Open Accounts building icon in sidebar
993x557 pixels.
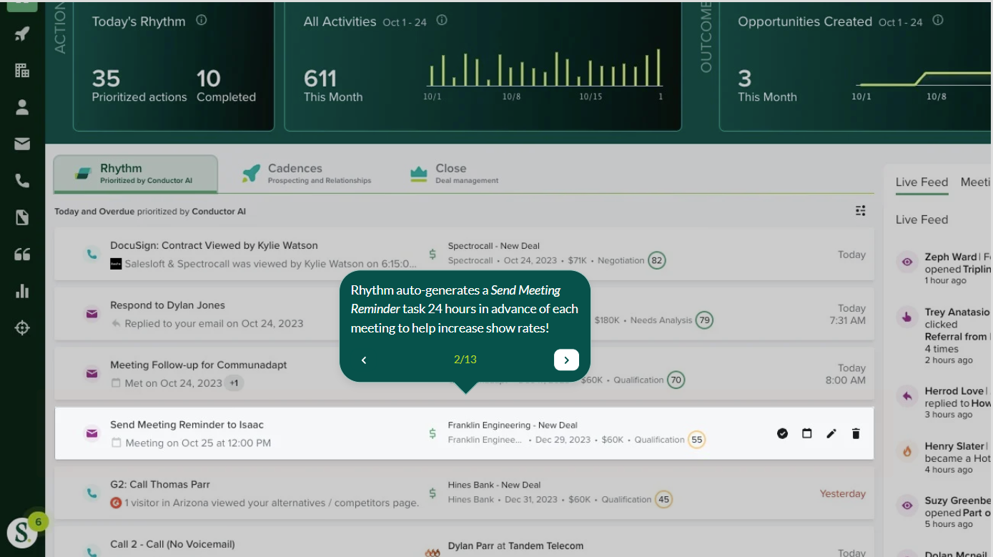coord(22,70)
